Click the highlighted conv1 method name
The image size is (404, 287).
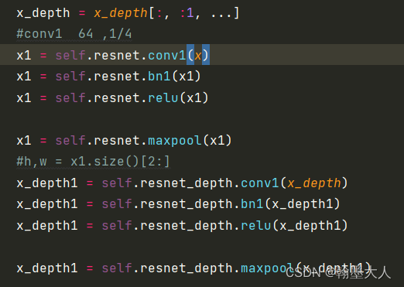[167, 55]
